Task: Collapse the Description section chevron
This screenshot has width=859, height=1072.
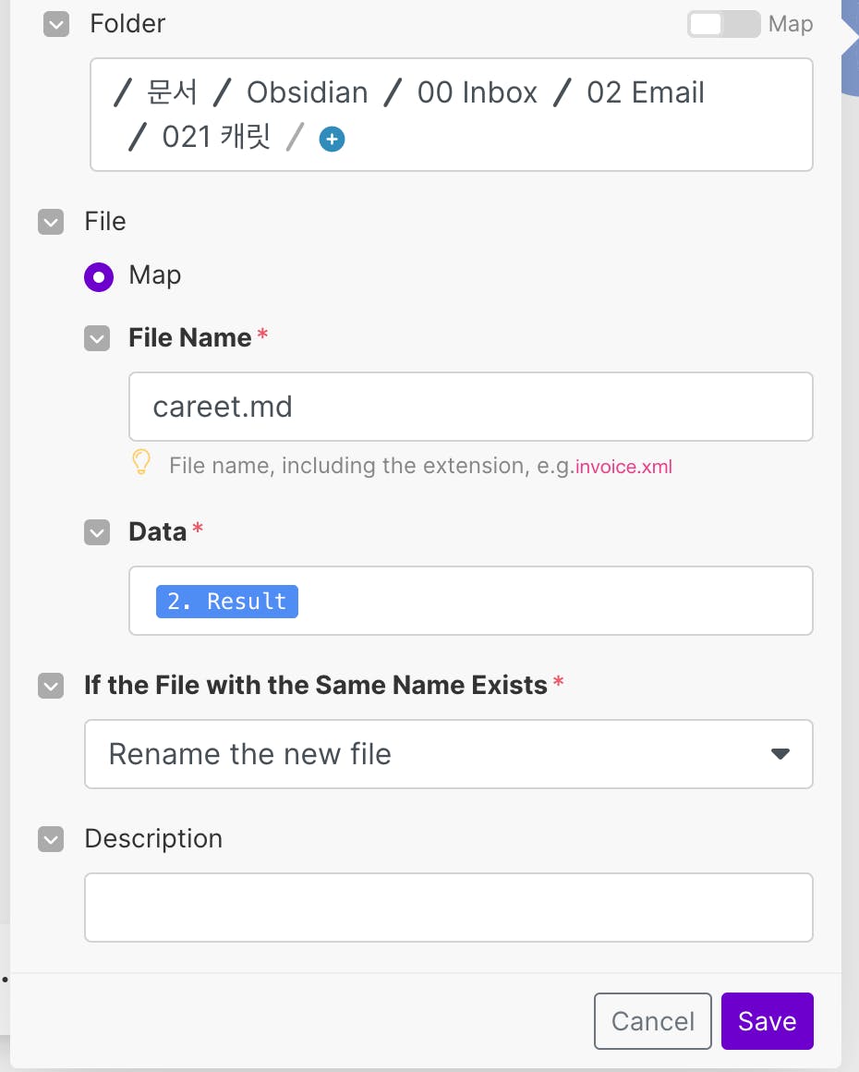Action: point(51,839)
